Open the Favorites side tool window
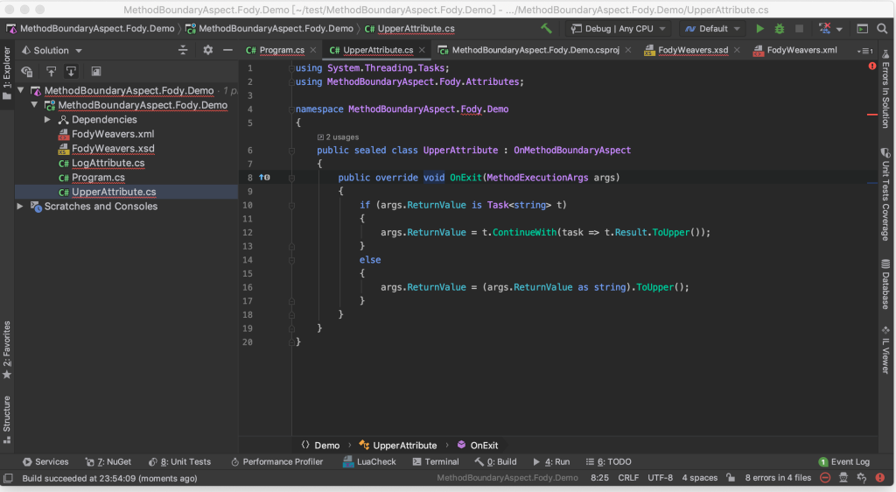 pos(7,350)
